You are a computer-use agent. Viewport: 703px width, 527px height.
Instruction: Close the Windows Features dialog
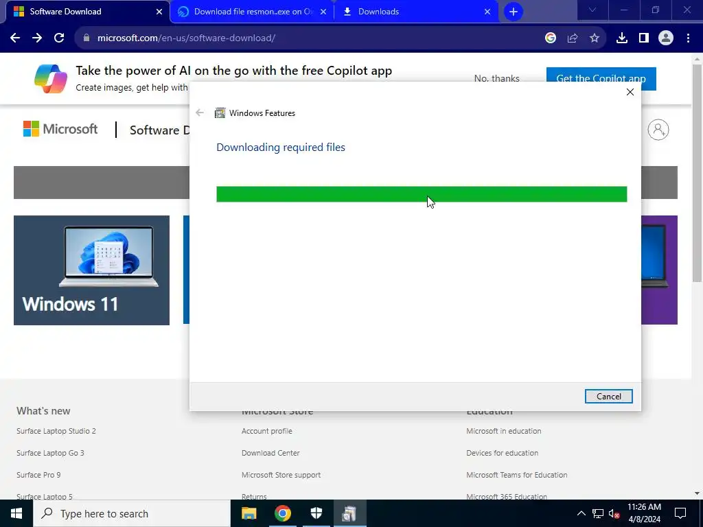point(630,92)
